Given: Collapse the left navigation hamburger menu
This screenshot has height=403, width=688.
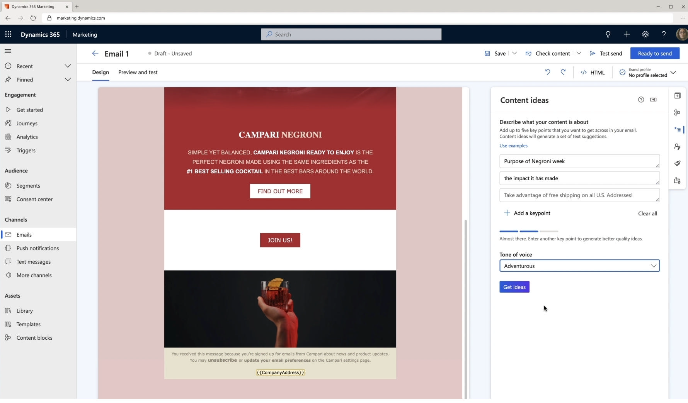Looking at the screenshot, I should coord(8,51).
